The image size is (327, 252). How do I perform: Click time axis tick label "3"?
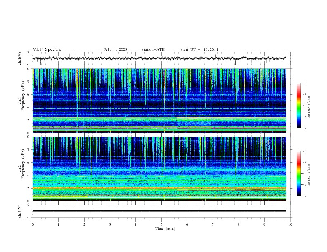110,224
